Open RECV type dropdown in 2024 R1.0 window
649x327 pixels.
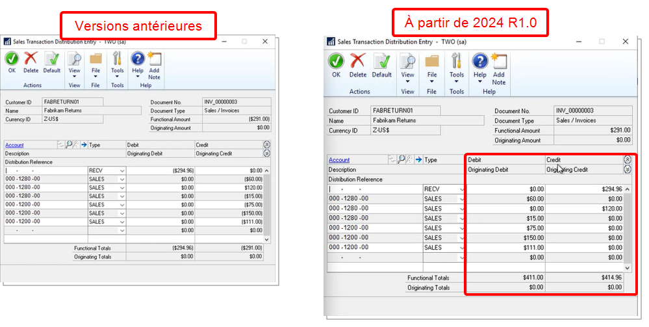click(461, 189)
